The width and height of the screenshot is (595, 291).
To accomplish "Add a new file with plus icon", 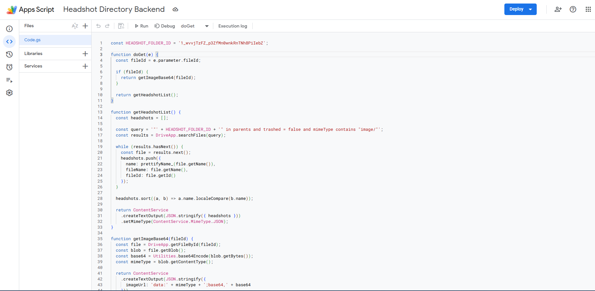I will click(x=85, y=26).
